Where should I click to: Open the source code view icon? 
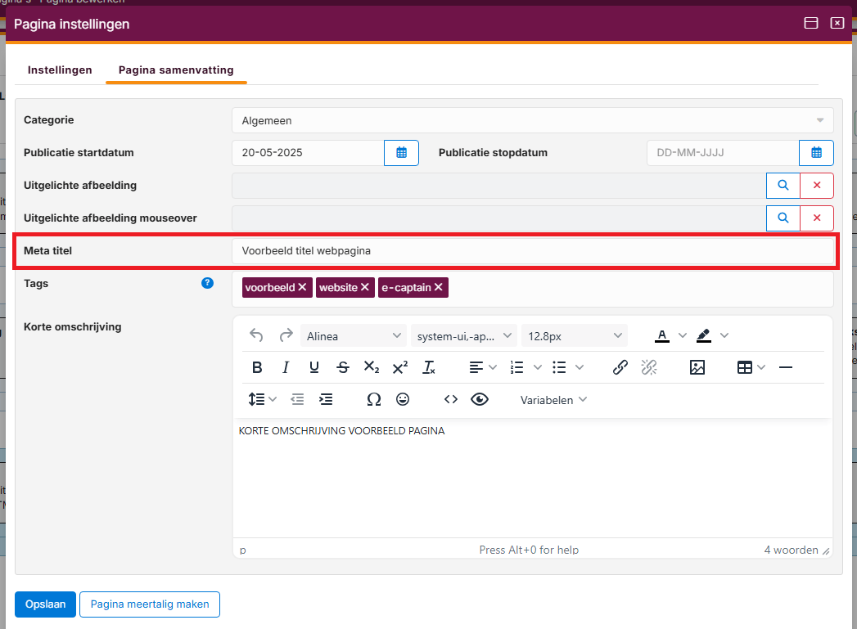450,399
